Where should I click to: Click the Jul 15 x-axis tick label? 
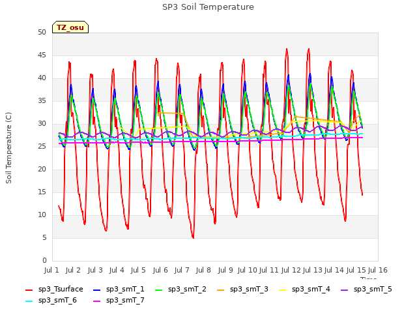click(x=356, y=270)
